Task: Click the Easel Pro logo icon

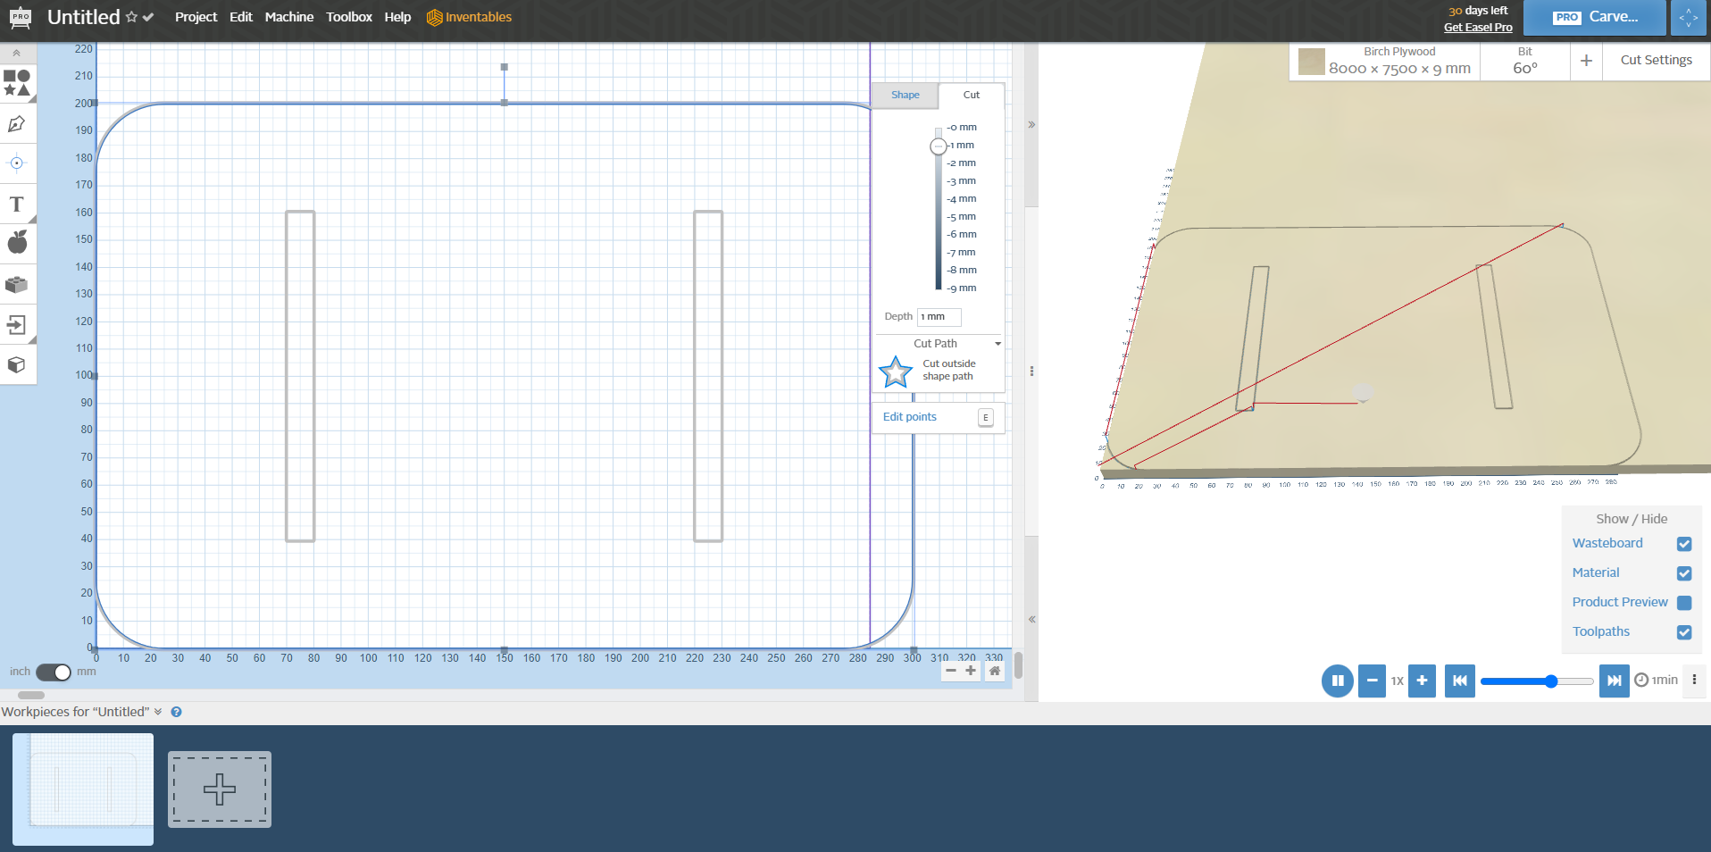Action: point(20,17)
